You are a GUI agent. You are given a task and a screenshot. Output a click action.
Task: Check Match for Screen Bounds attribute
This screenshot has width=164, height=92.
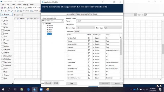point(89,69)
